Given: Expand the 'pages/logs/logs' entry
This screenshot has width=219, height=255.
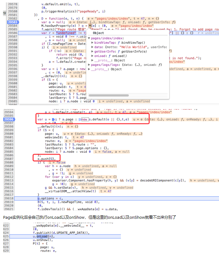Looking at the screenshot, I should pos(89,65).
